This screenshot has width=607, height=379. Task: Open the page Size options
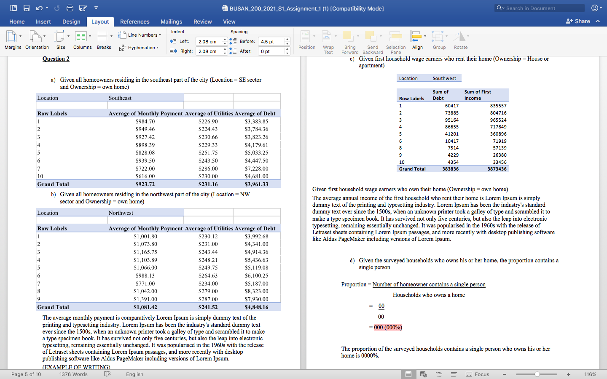click(61, 40)
